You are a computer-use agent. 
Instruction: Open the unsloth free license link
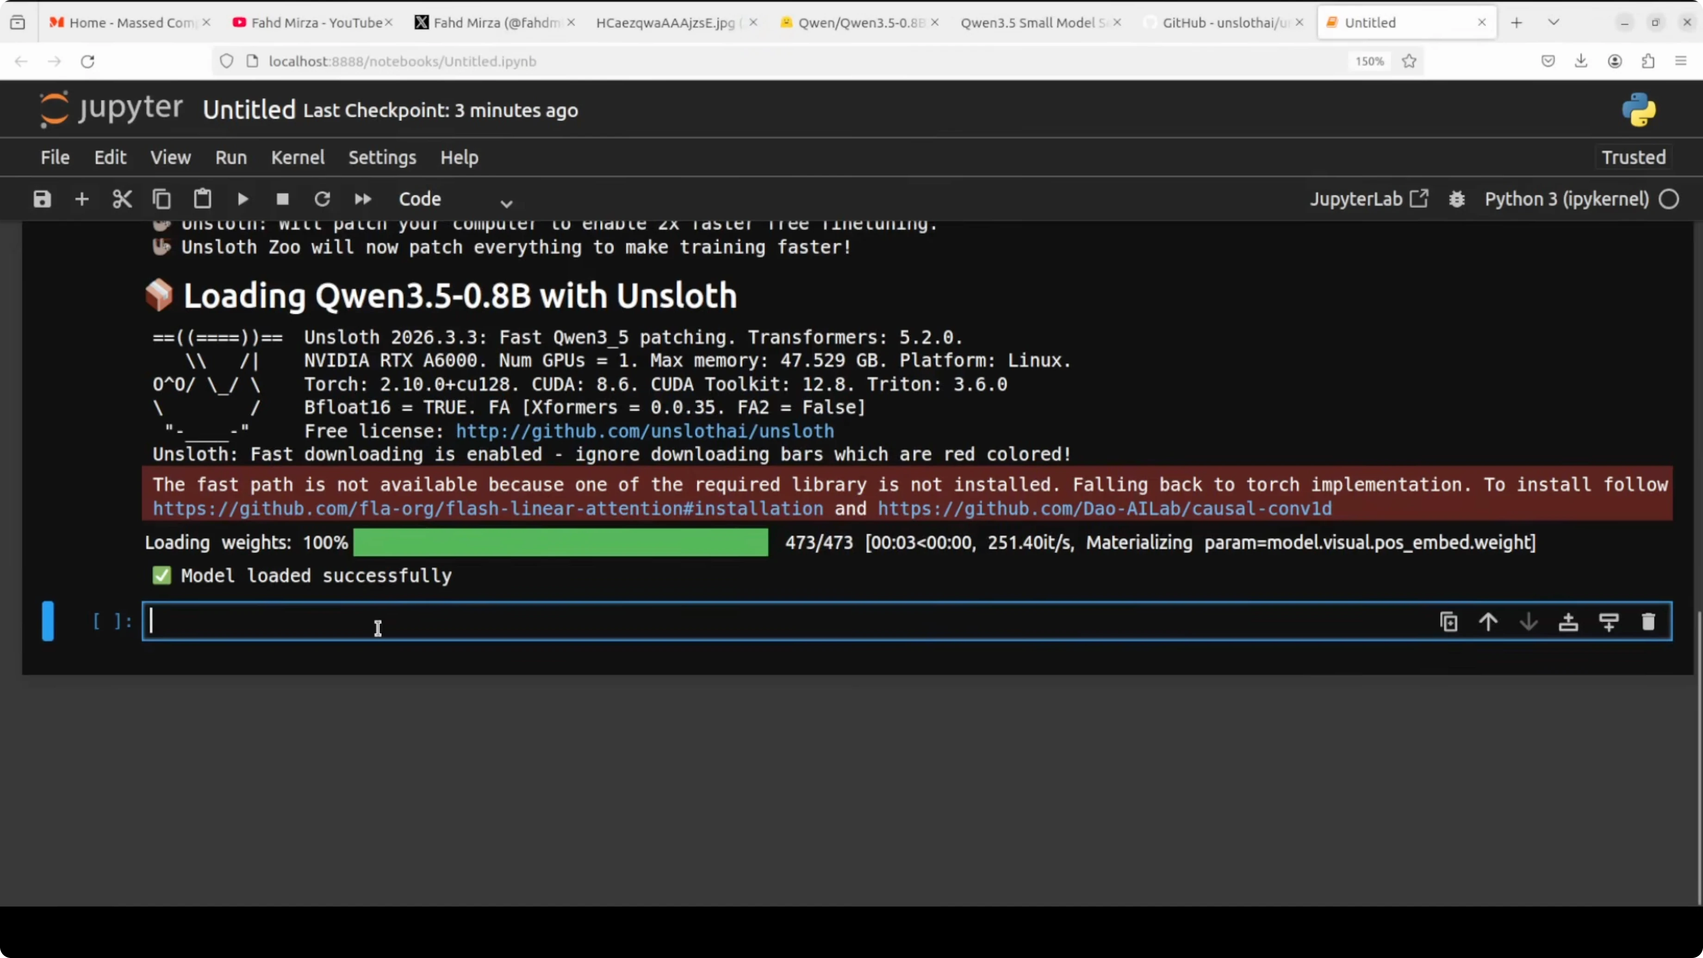[645, 431]
